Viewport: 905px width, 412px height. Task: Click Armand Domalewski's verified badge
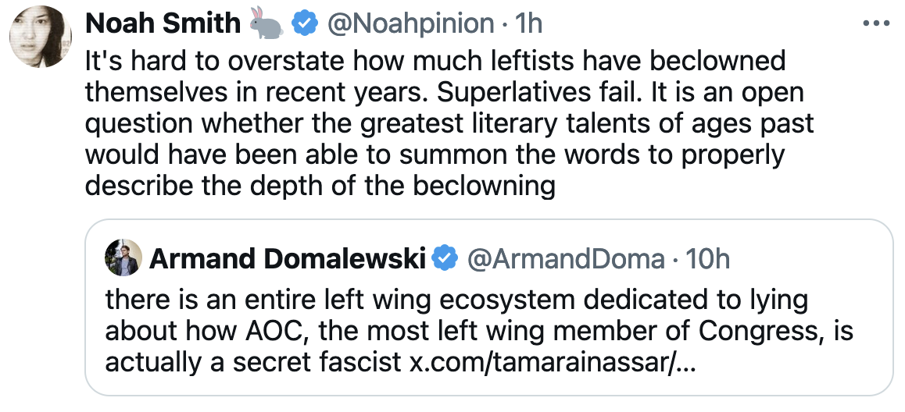coord(445,258)
